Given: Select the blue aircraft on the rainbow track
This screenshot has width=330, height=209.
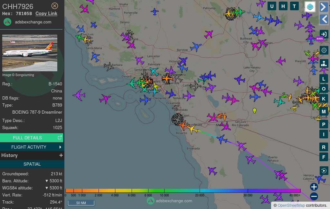Looking at the screenshot, I should coord(222,139).
